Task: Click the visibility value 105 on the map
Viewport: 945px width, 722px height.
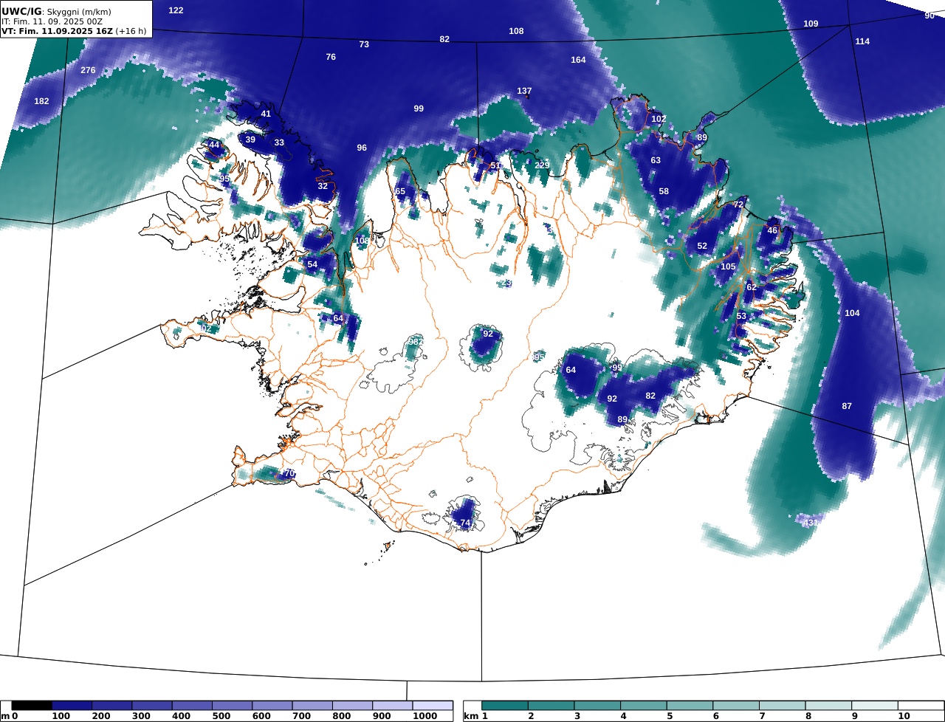Action: tap(728, 267)
